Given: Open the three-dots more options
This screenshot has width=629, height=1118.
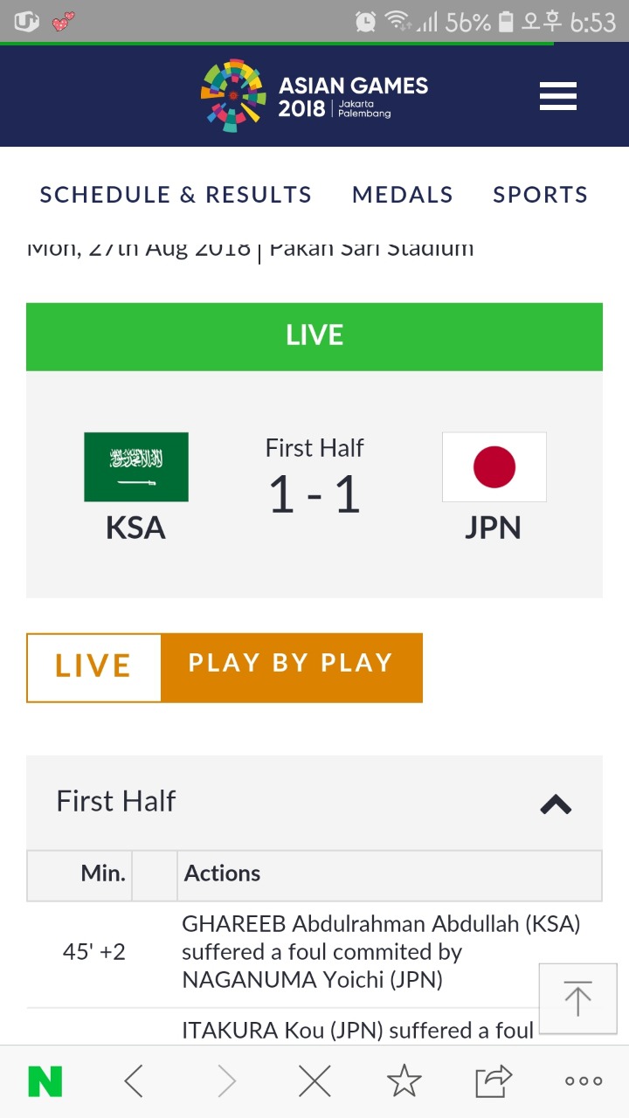Looking at the screenshot, I should [x=584, y=1081].
